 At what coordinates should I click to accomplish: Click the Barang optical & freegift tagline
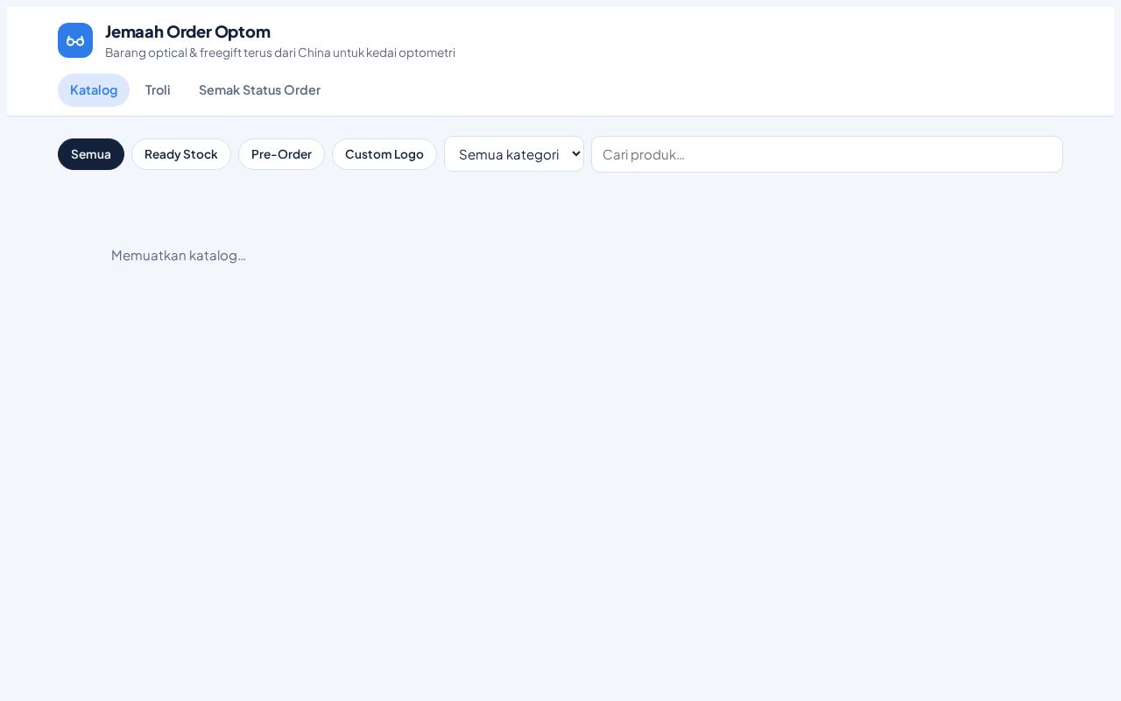click(280, 53)
